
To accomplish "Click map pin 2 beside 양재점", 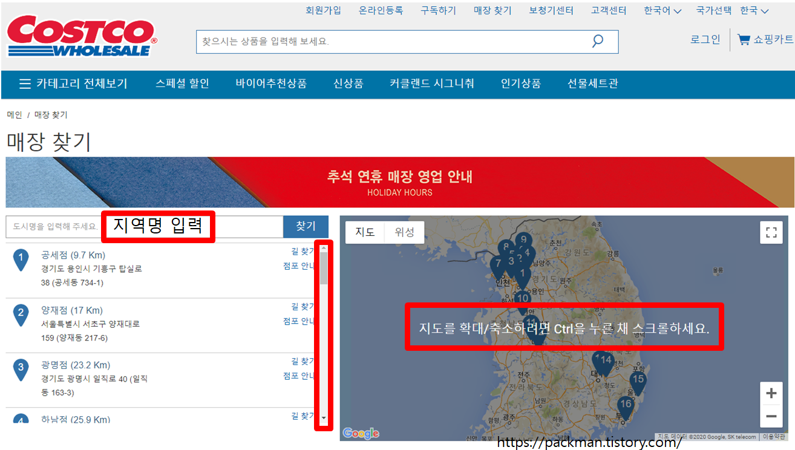I will (x=21, y=315).
